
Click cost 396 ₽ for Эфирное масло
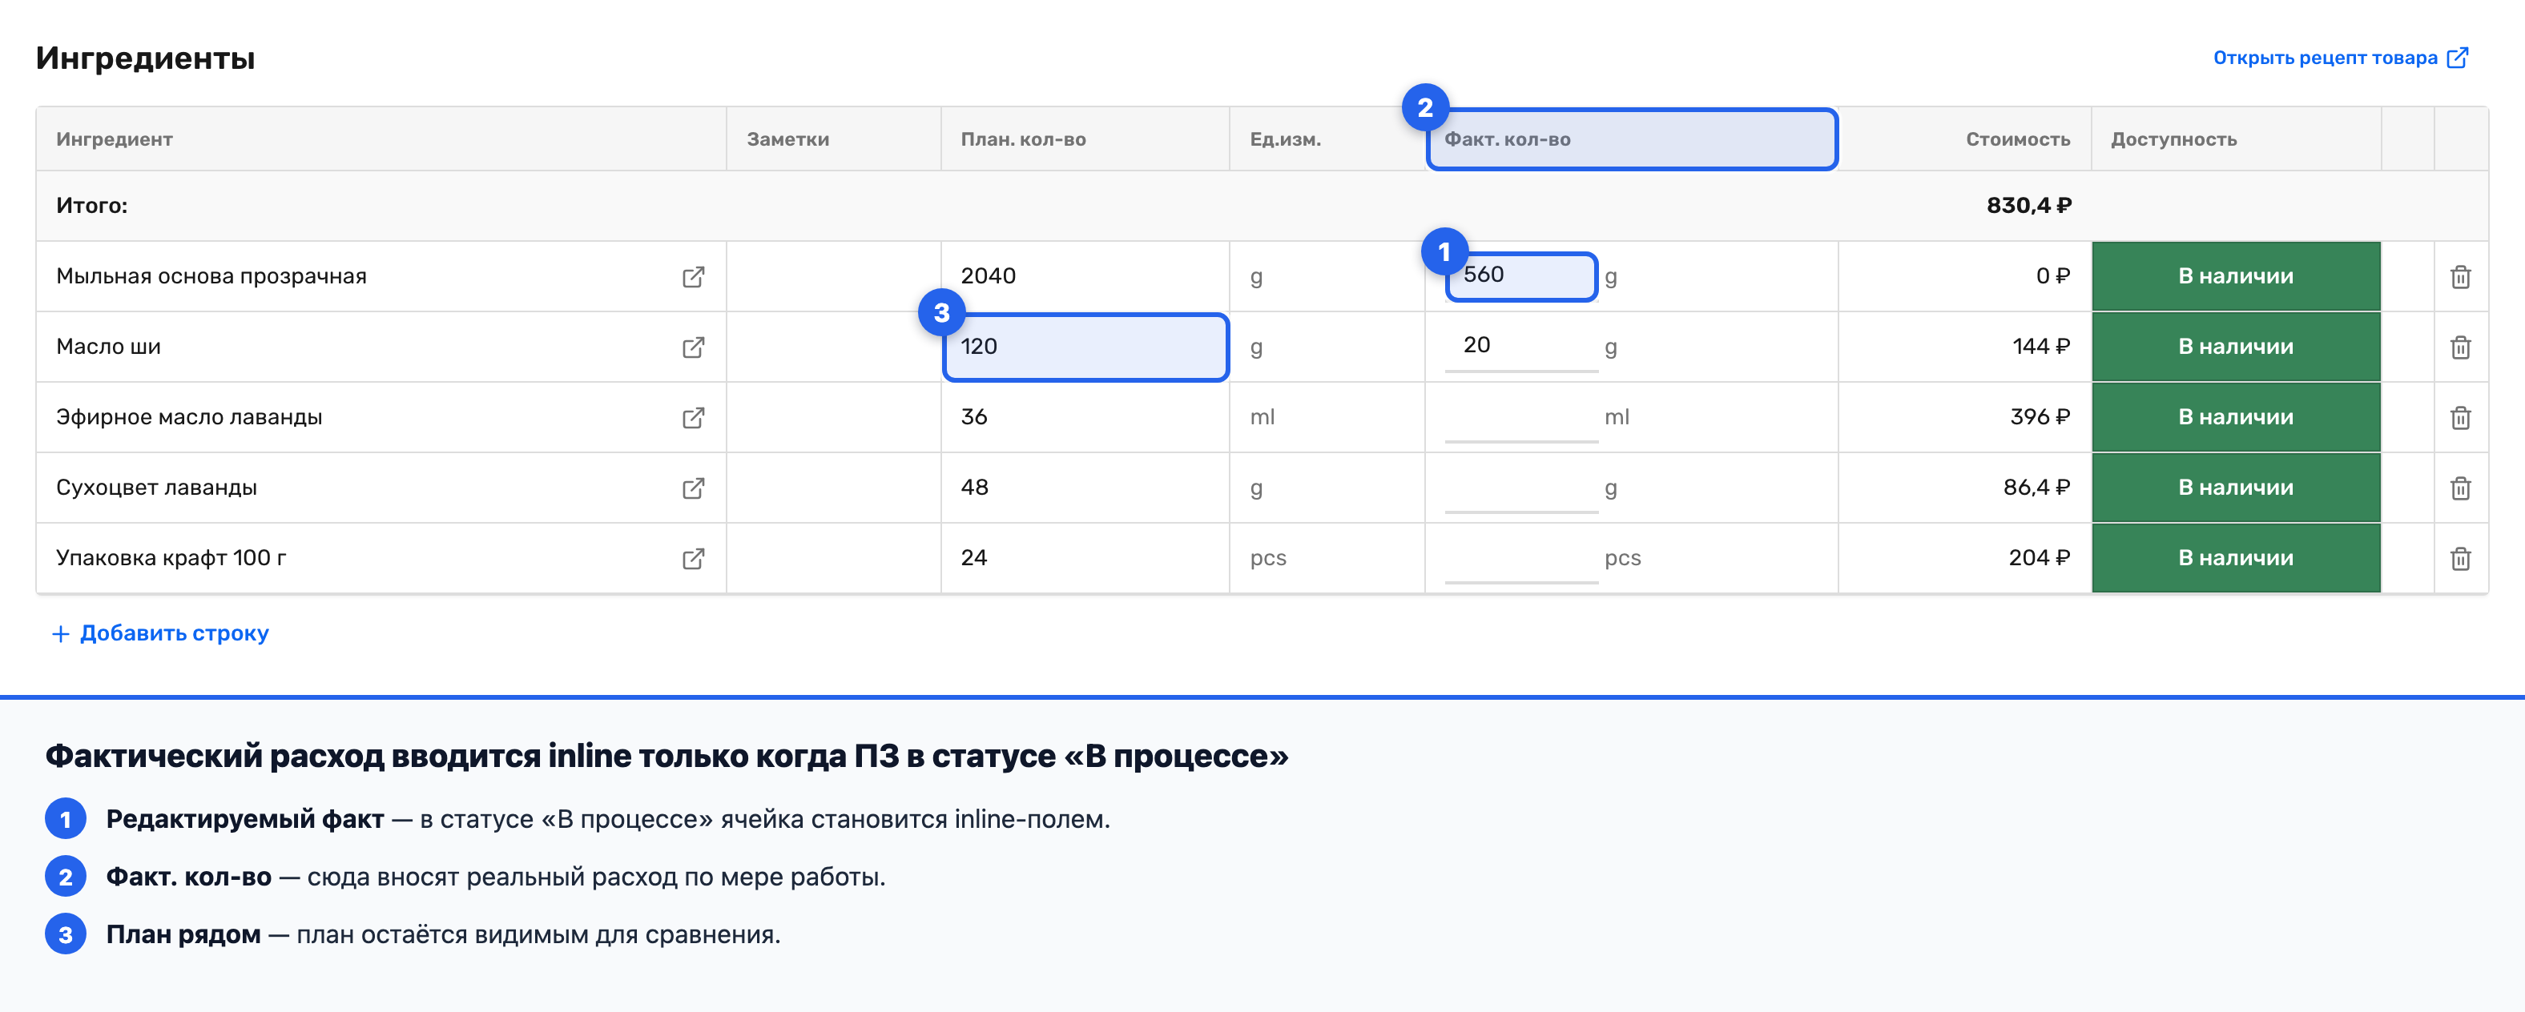pyautogui.click(x=2040, y=417)
